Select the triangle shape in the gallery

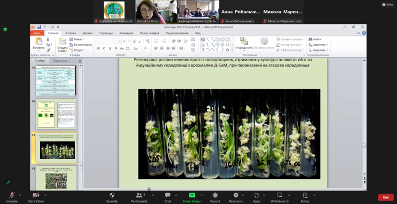203,45
